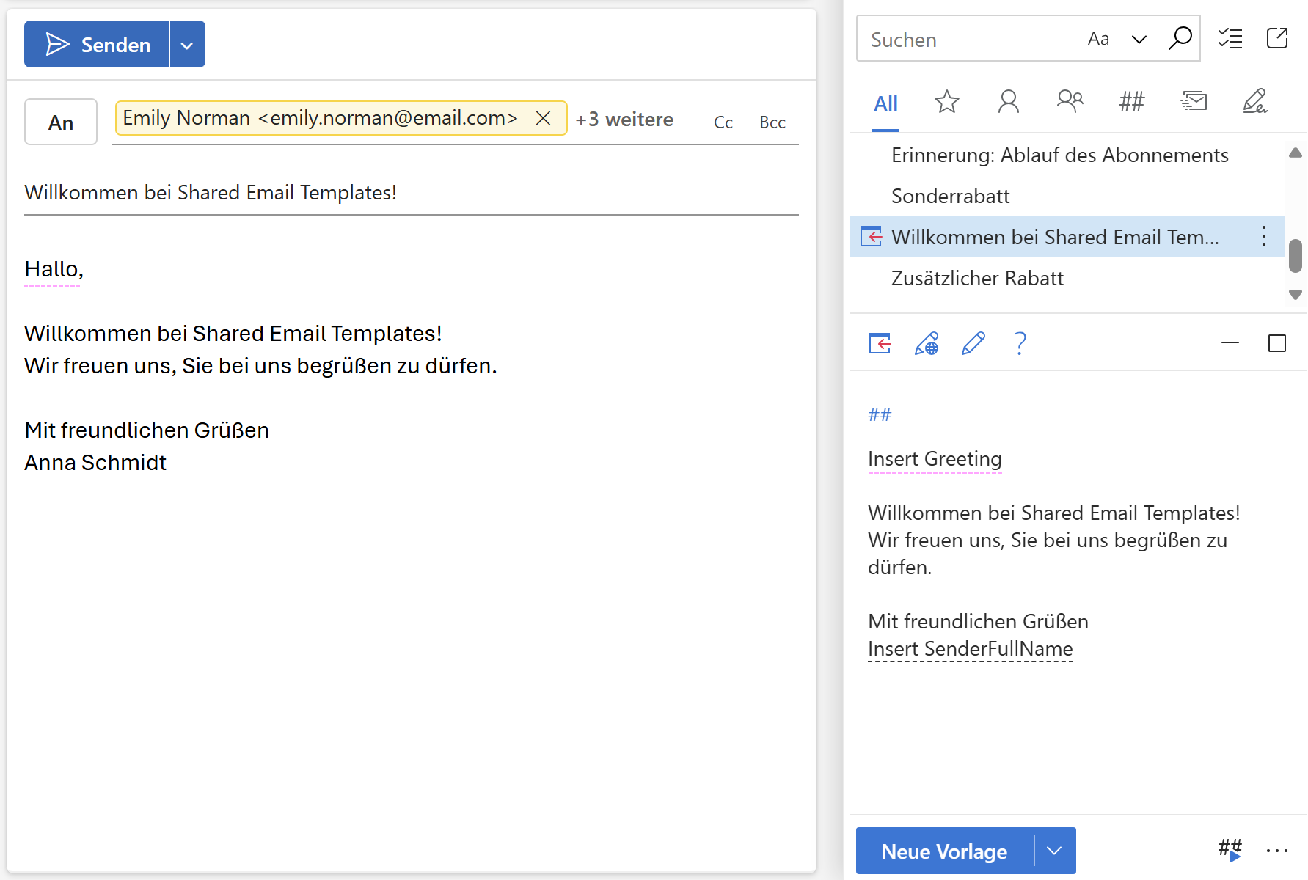Click the email subject line field
The width and height of the screenshot is (1308, 880).
(x=411, y=192)
